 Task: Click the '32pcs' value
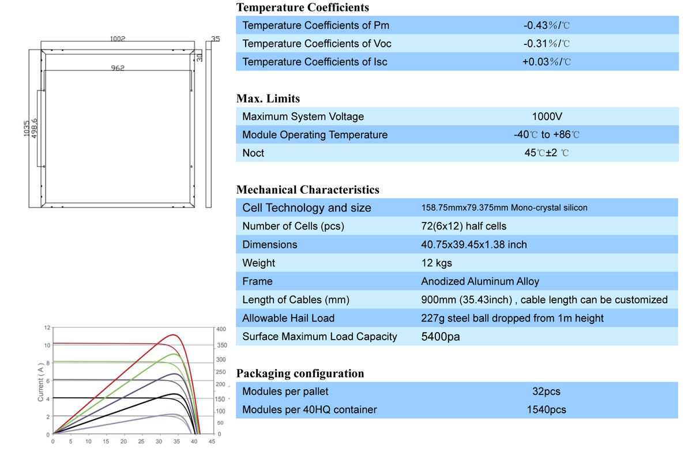tap(546, 391)
